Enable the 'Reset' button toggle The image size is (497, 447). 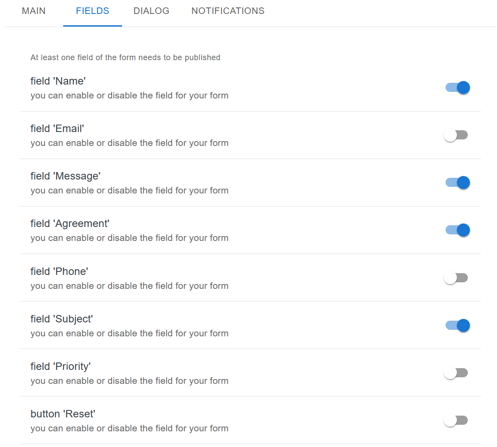456,420
